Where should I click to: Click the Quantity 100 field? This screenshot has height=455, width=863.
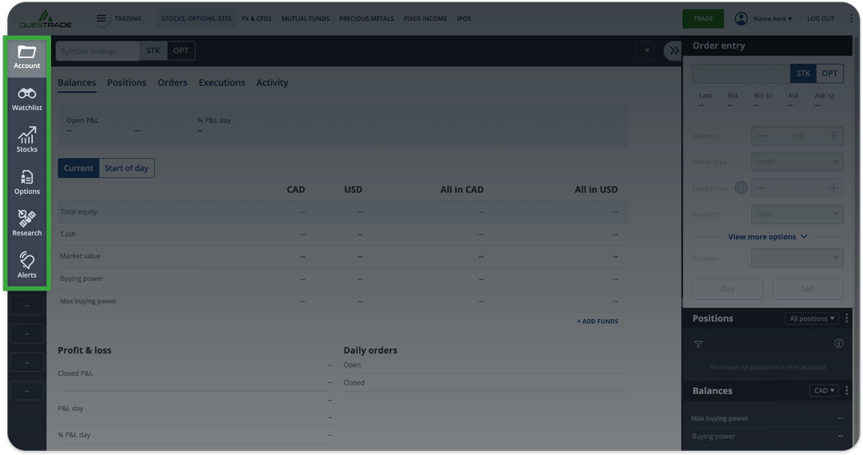[797, 136]
